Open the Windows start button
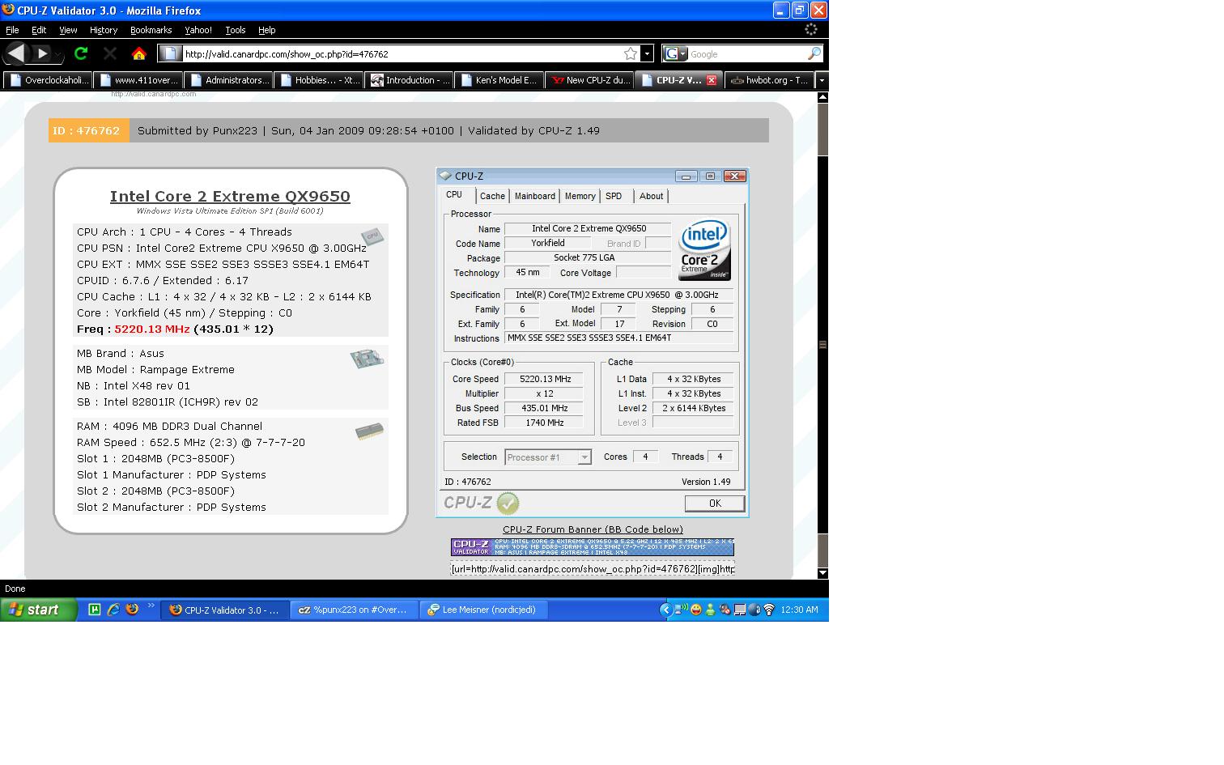Image resolution: width=1224 pixels, height=765 pixels. click(39, 610)
